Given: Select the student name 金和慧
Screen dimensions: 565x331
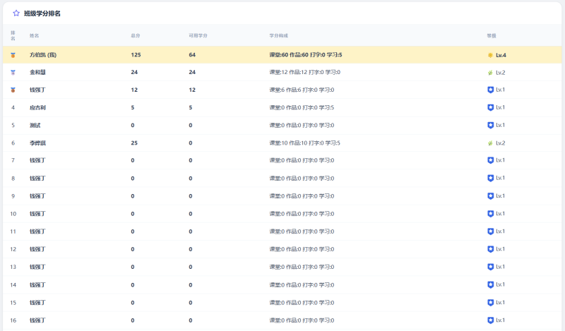Looking at the screenshot, I should tap(37, 72).
